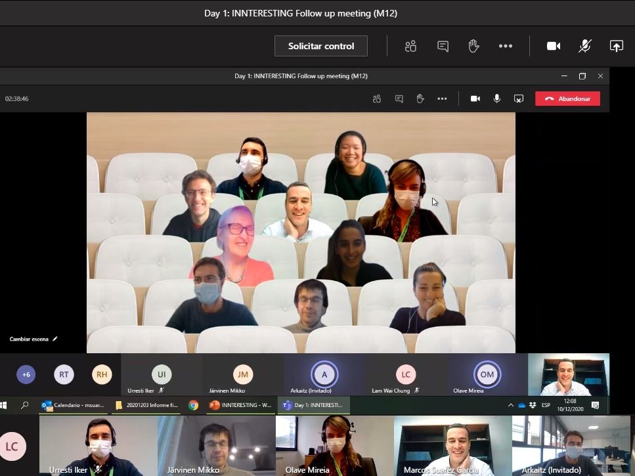Unmute the crossed-out microphone
The width and height of the screenshot is (635, 476).
pyautogui.click(x=584, y=46)
